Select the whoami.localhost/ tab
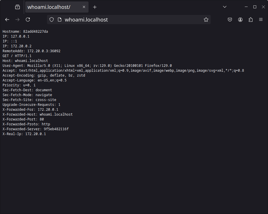Image resolution: width=268 pixels, height=214 pixels. click(x=57, y=7)
